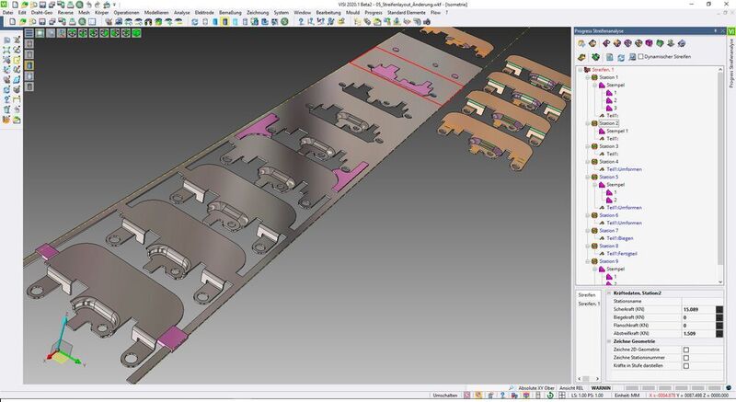Check the Zeichne 2D-Geometrie box
Screen dimensions: 736x402
point(685,350)
